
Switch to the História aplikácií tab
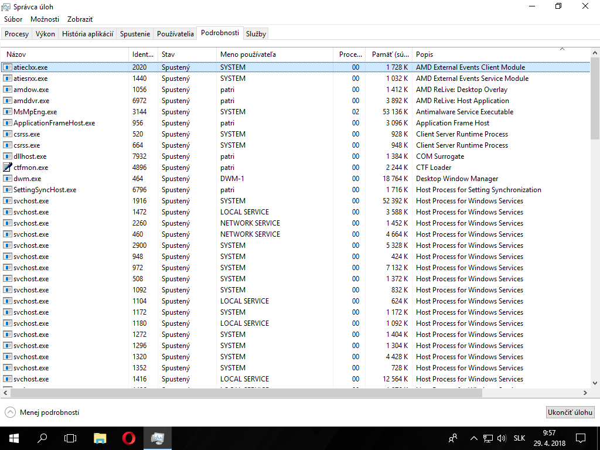pos(88,33)
